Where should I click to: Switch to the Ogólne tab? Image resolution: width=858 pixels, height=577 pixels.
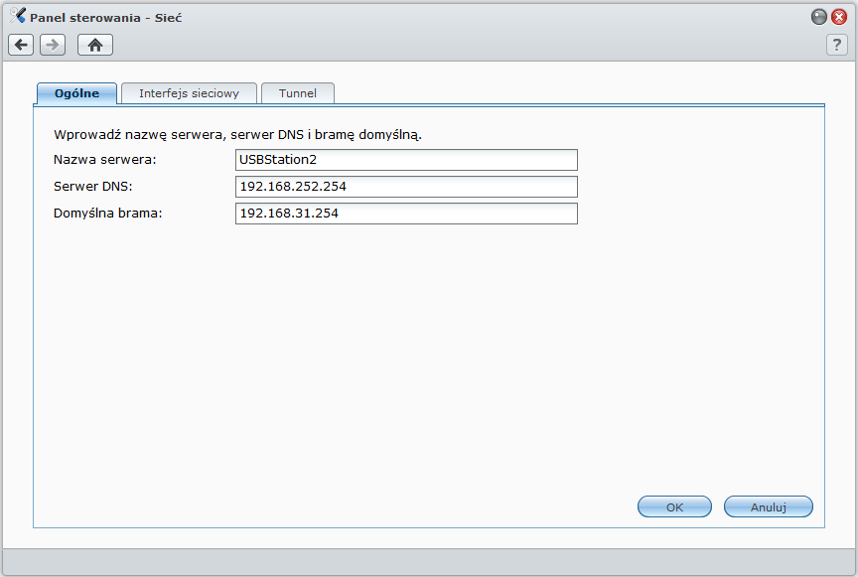click(76, 93)
